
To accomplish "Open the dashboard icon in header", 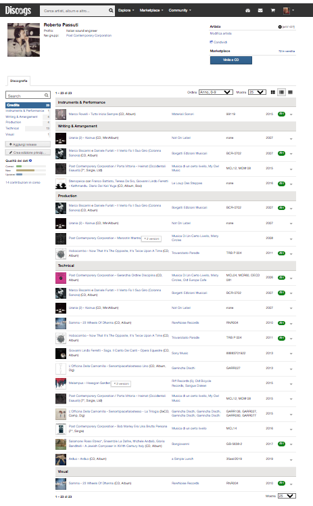I will point(247,10).
